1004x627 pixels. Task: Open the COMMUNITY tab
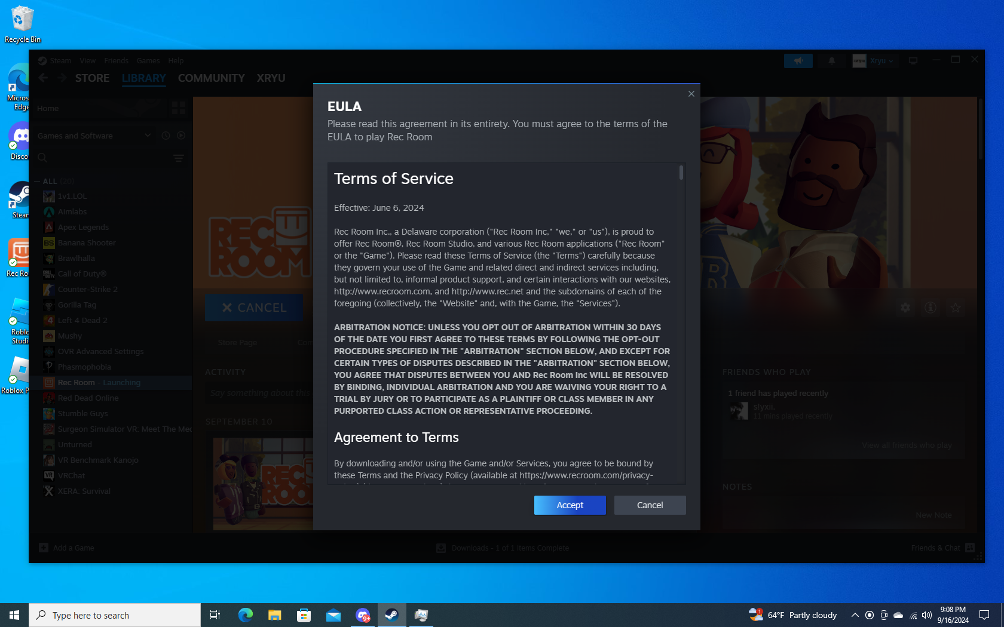coord(211,78)
